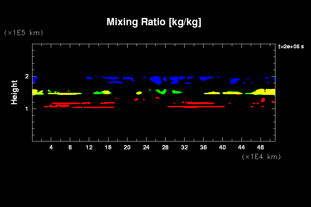311x207 pixels.
Task: Click the horizontal axis tick label 16
Action: pos(108,147)
